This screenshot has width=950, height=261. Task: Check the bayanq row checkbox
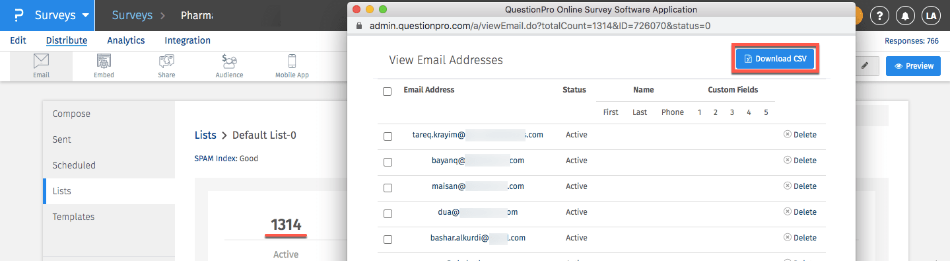click(x=388, y=162)
